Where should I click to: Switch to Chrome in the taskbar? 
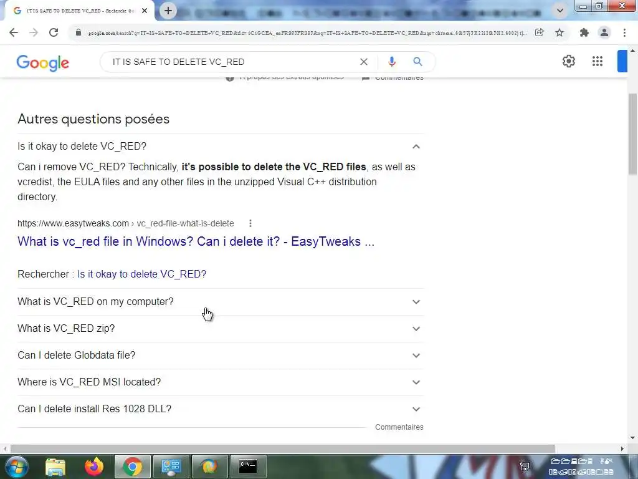[x=132, y=467]
